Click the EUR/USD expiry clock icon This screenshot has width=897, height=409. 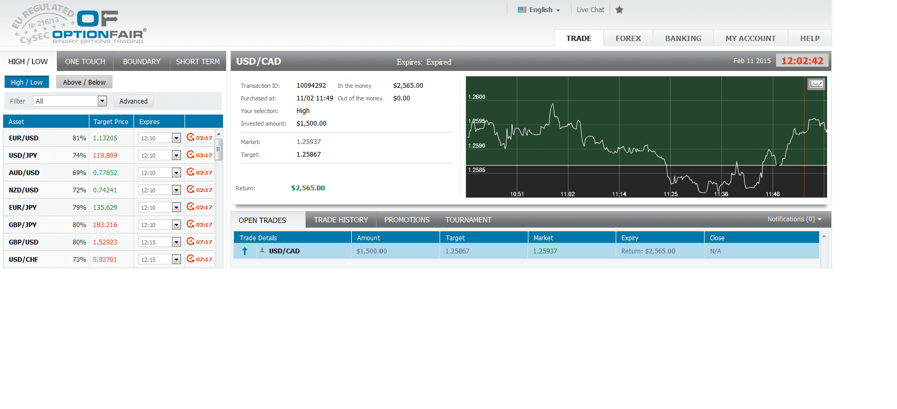(x=190, y=138)
